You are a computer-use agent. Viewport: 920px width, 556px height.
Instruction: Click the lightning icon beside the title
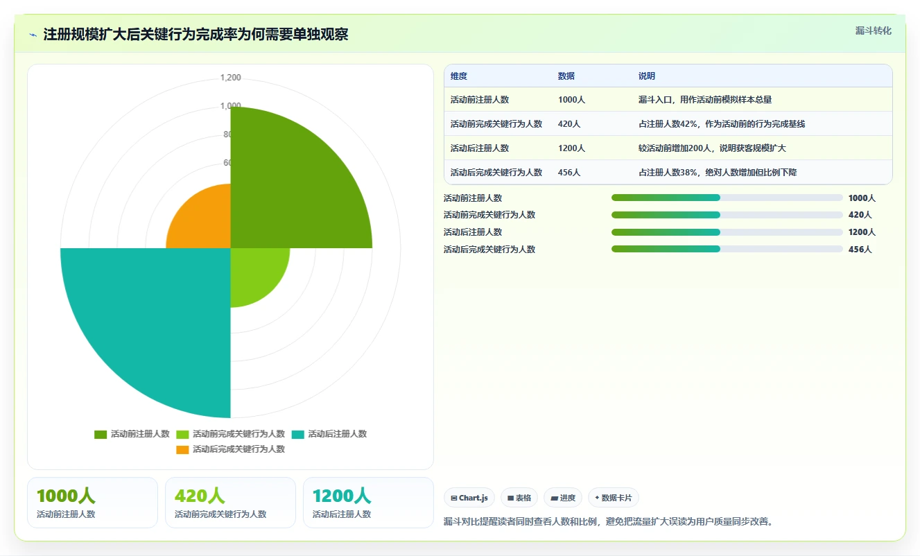[x=33, y=35]
